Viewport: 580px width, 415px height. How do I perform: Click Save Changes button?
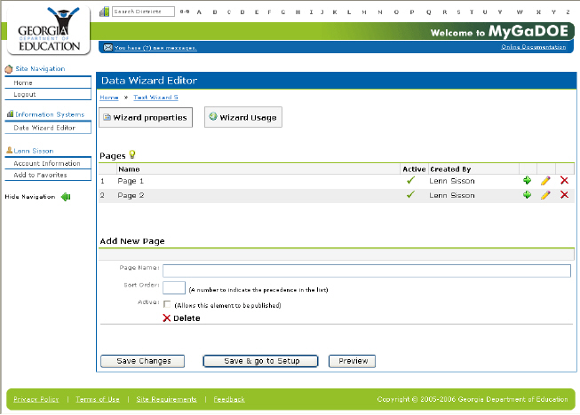[143, 361]
